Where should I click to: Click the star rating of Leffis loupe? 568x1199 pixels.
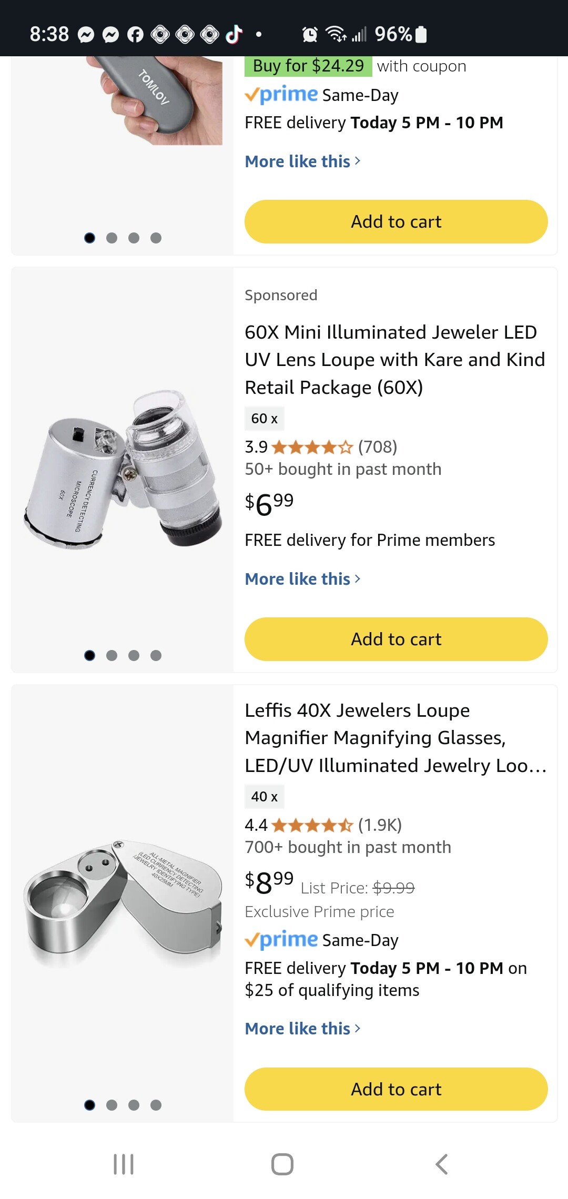[x=312, y=825]
